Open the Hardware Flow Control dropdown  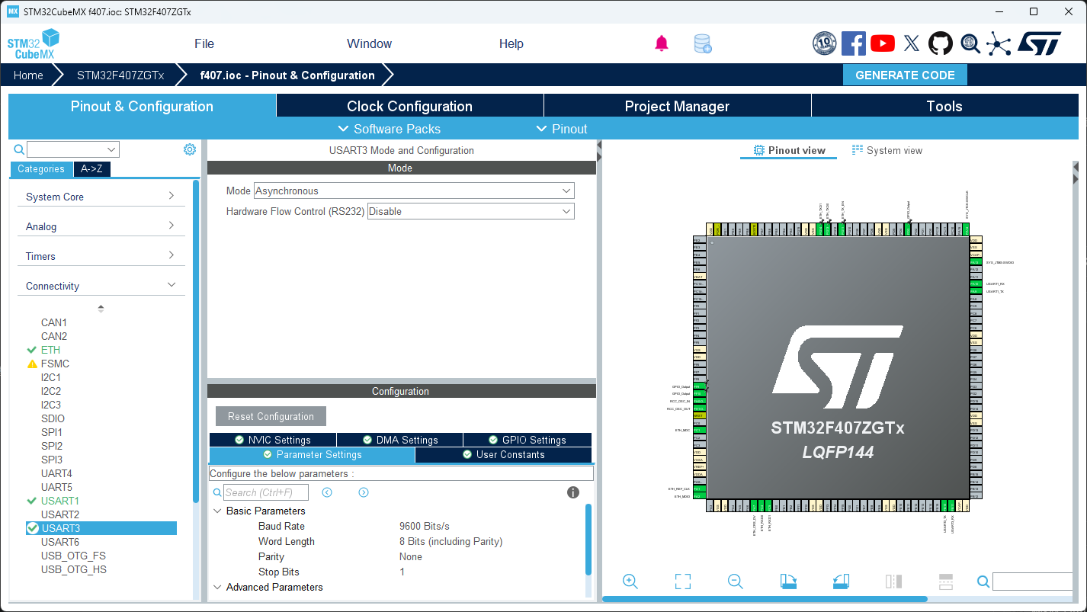point(566,211)
